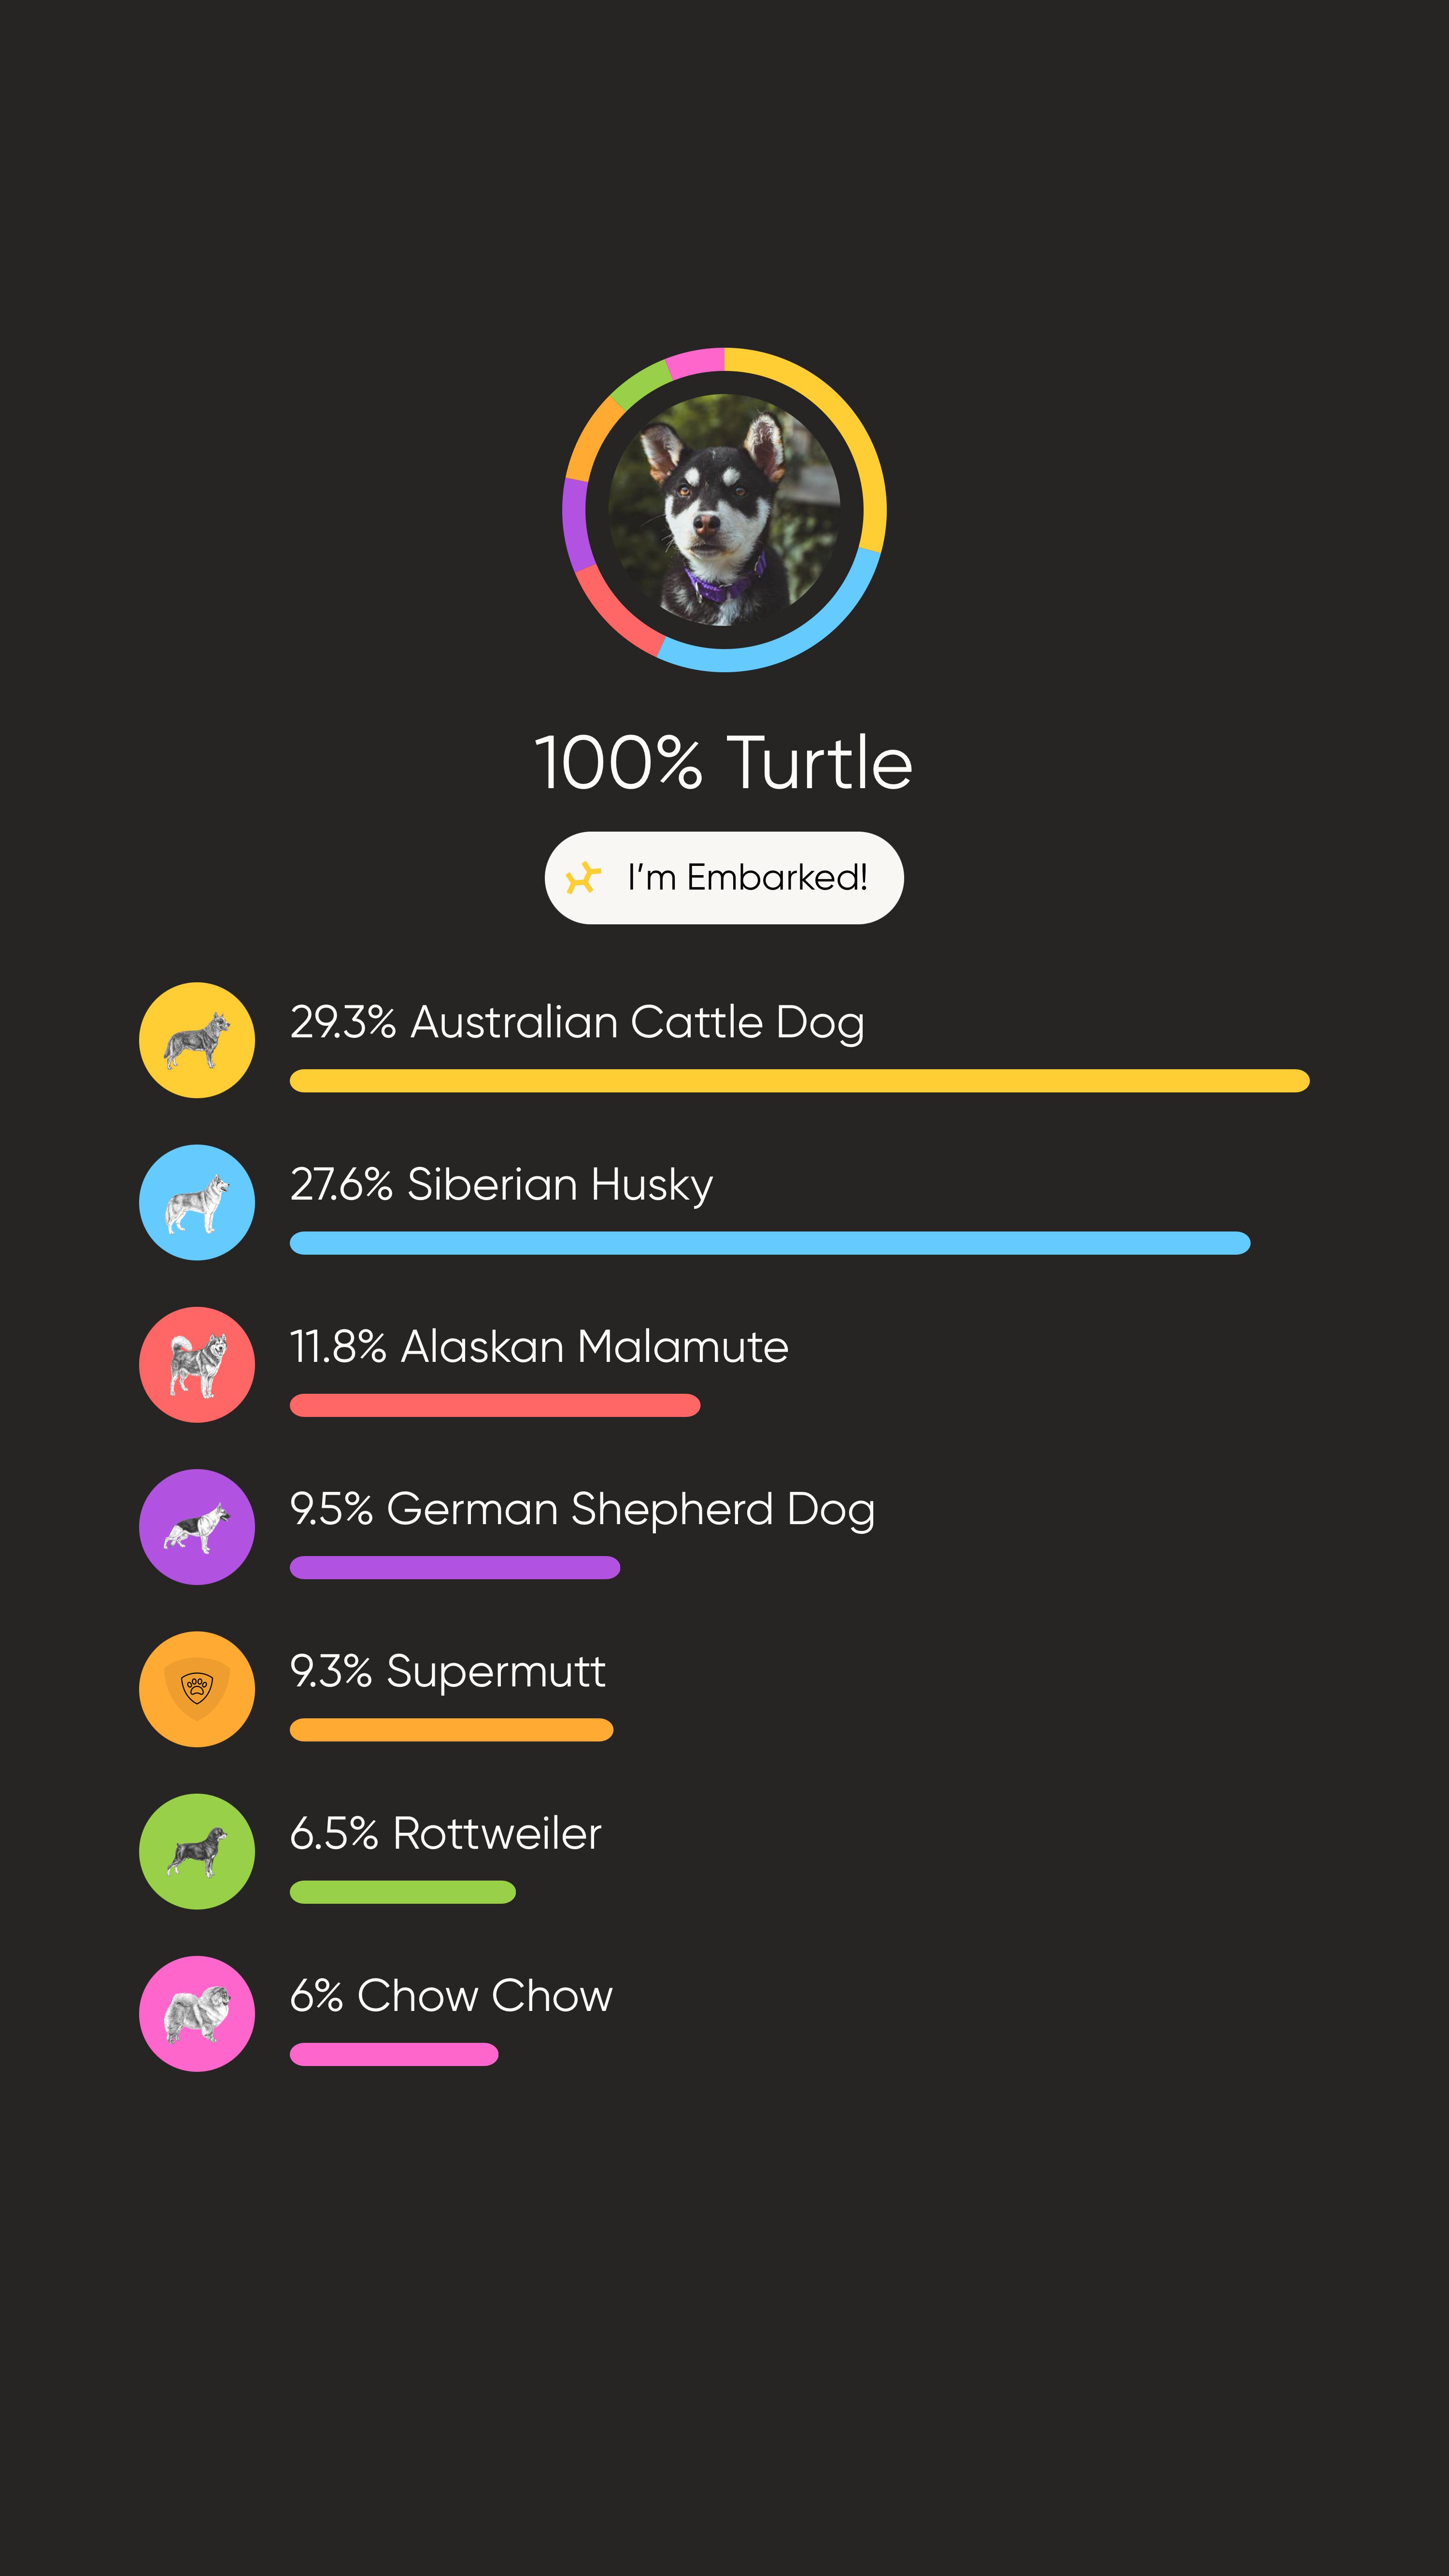The height and width of the screenshot is (2576, 1449).
Task: Click the 100% Turtle heading
Action: click(724, 763)
